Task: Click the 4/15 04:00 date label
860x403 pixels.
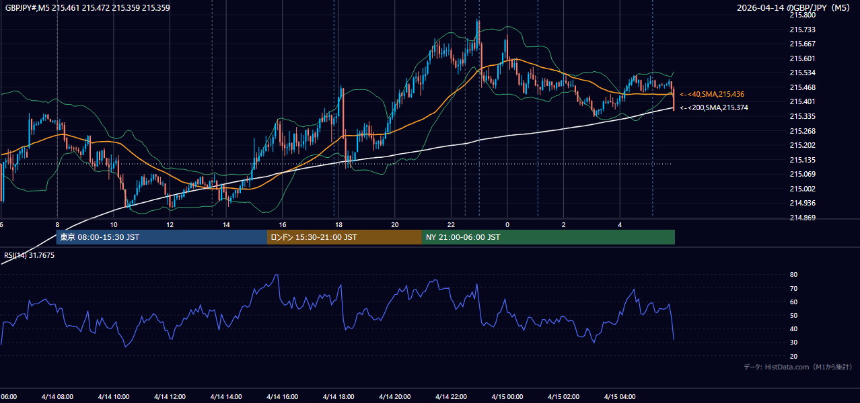Action: tap(620, 396)
